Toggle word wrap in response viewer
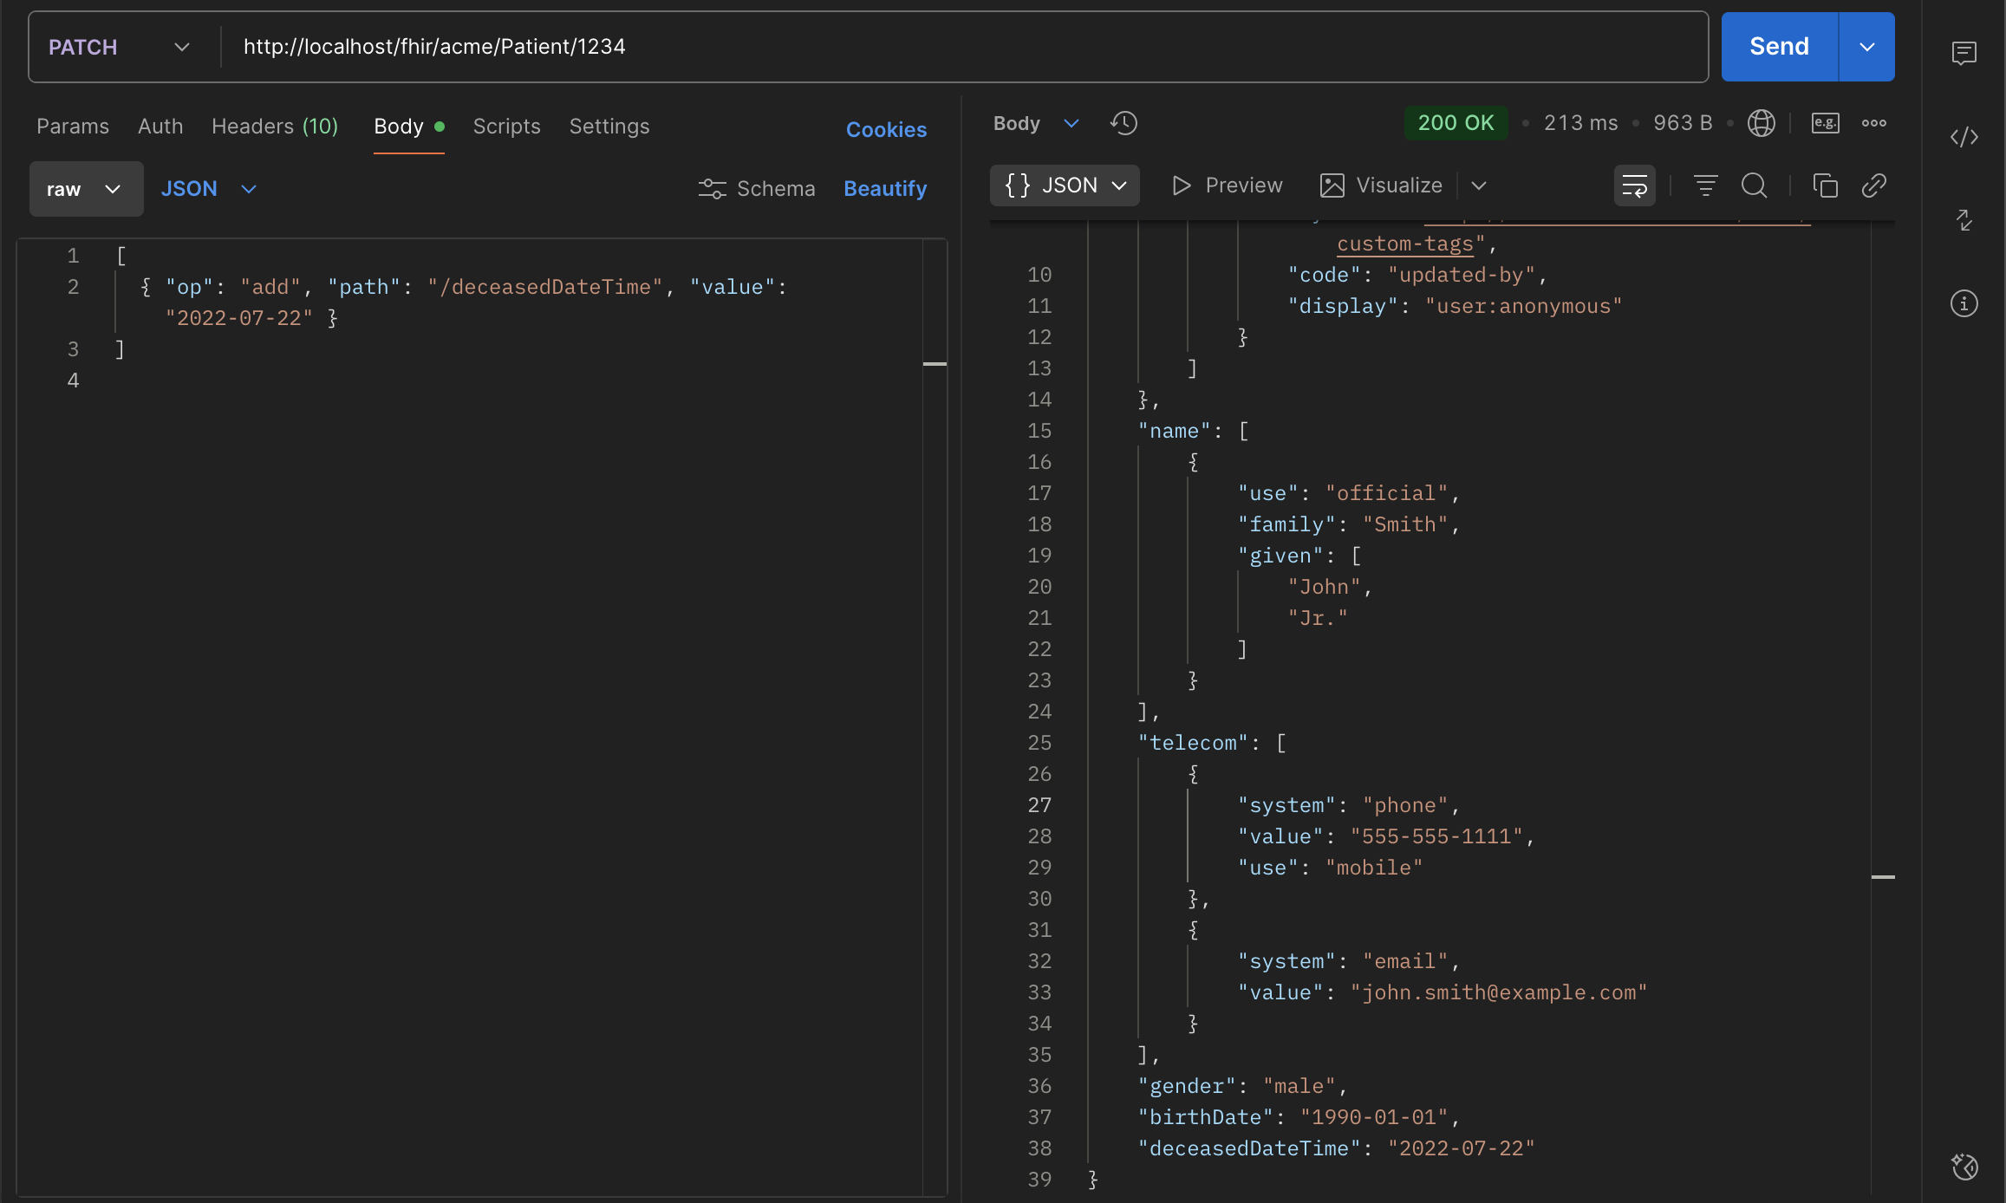 [1634, 185]
